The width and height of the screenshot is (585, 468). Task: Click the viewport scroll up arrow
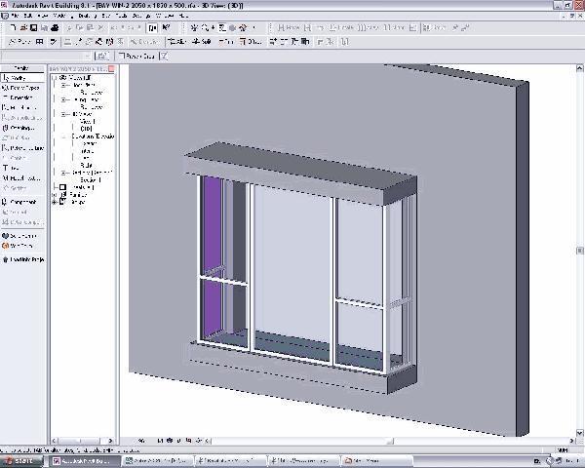[x=579, y=68]
